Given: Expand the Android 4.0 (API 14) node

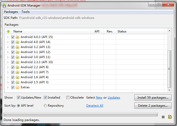Looking at the screenshot, I should pos(8,42).
